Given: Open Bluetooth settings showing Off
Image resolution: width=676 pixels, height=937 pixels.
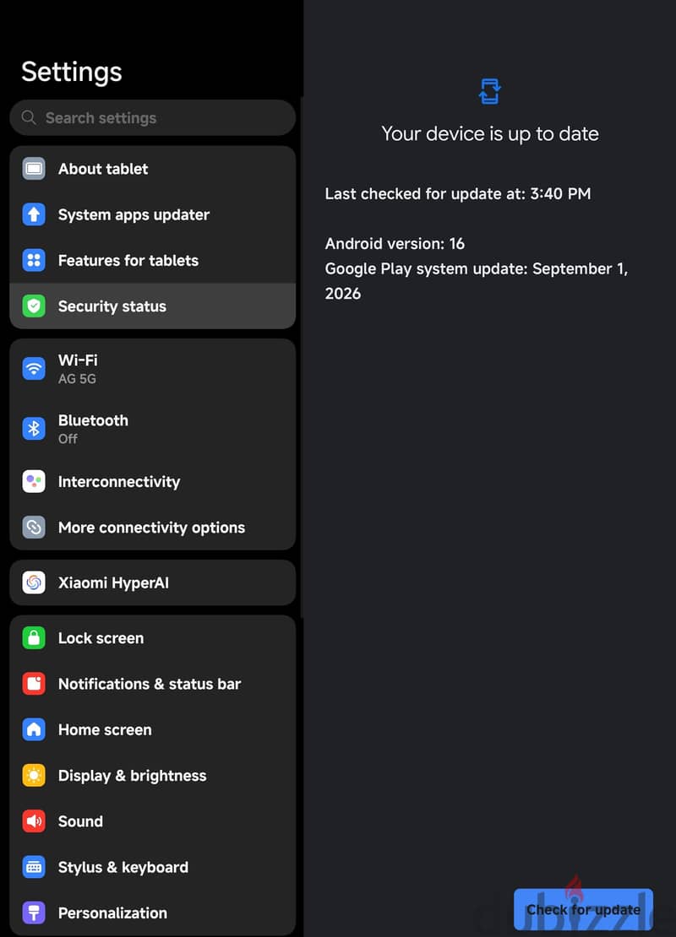Looking at the screenshot, I should [x=153, y=429].
